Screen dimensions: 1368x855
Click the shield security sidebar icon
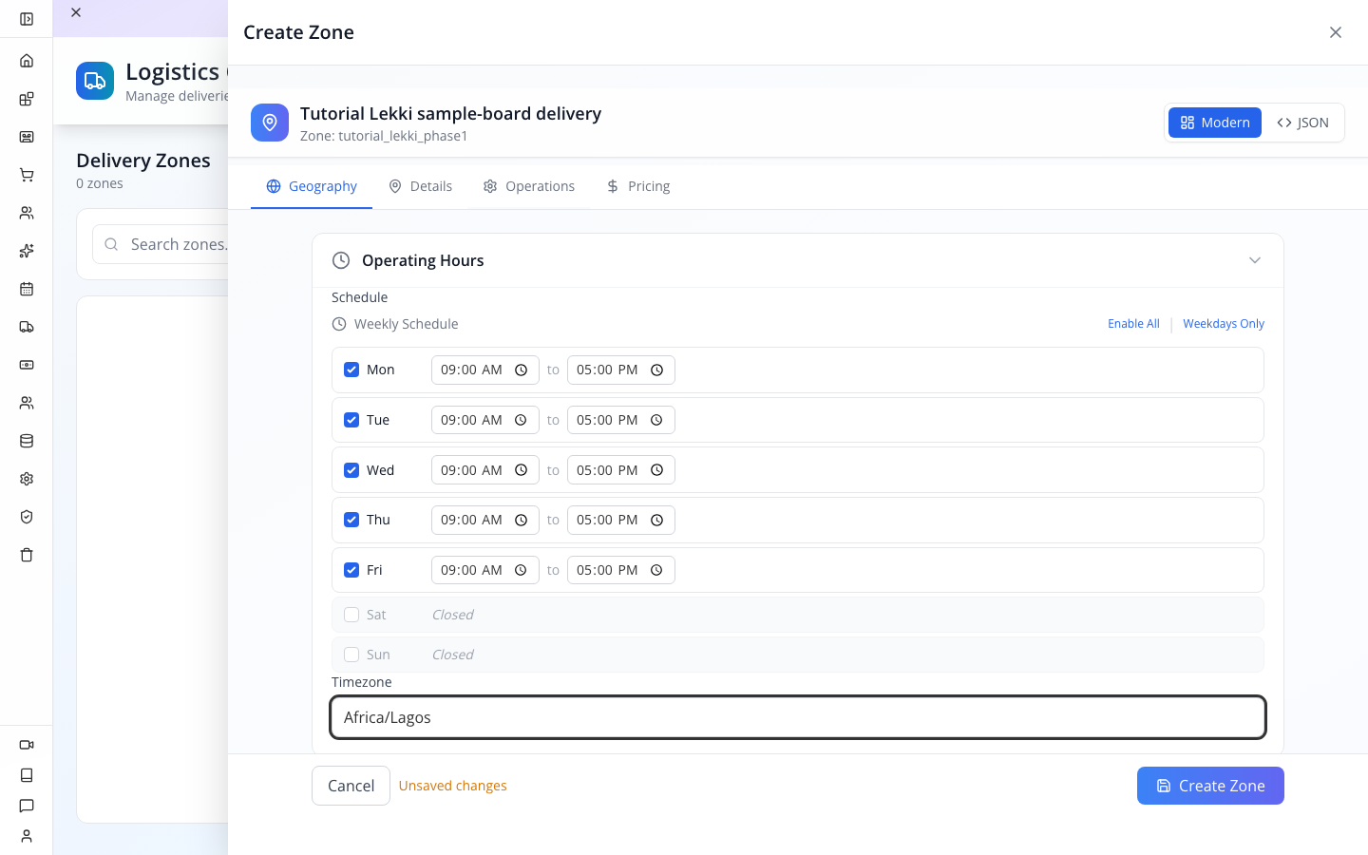click(27, 517)
